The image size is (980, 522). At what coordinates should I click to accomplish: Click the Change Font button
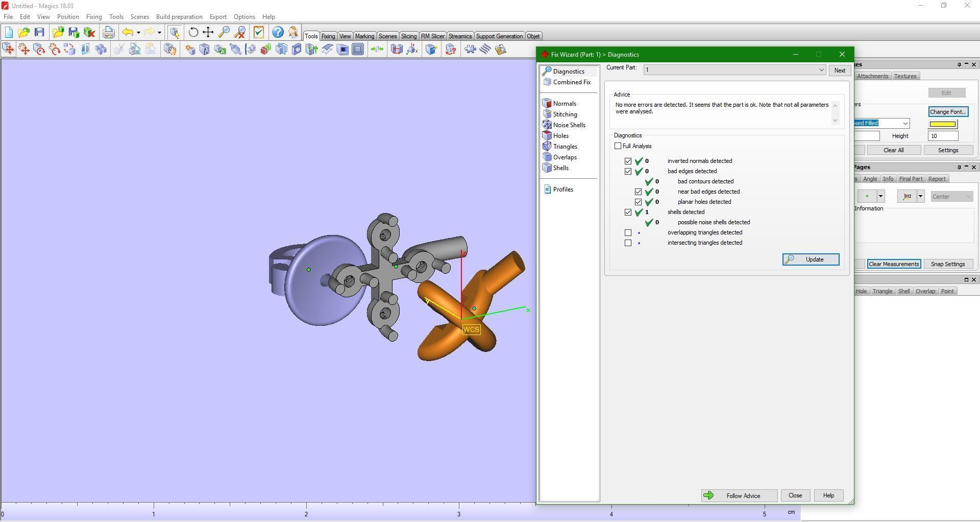pos(948,112)
